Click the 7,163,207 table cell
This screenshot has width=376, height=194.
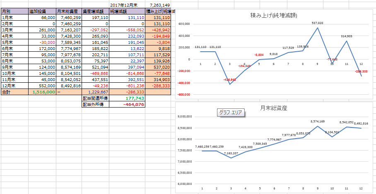pyautogui.click(x=69, y=30)
